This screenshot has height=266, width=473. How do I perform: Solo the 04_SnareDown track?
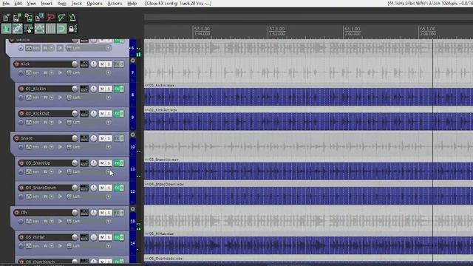109,188
